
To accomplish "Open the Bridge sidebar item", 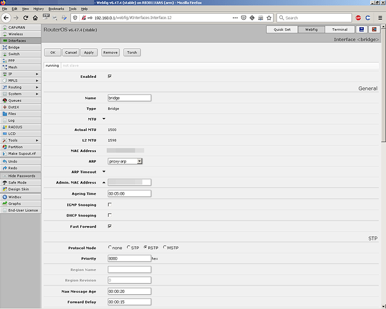I will click(x=20, y=48).
